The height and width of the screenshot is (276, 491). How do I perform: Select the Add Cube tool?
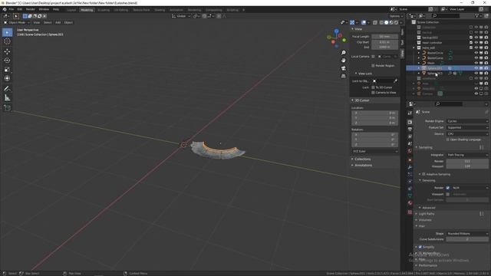pyautogui.click(x=7, y=108)
